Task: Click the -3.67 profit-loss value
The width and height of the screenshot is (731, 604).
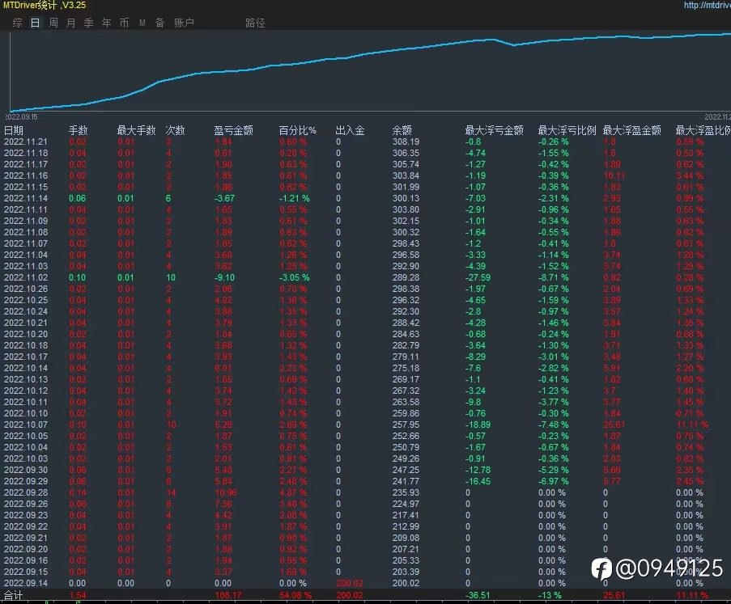Action: [225, 198]
